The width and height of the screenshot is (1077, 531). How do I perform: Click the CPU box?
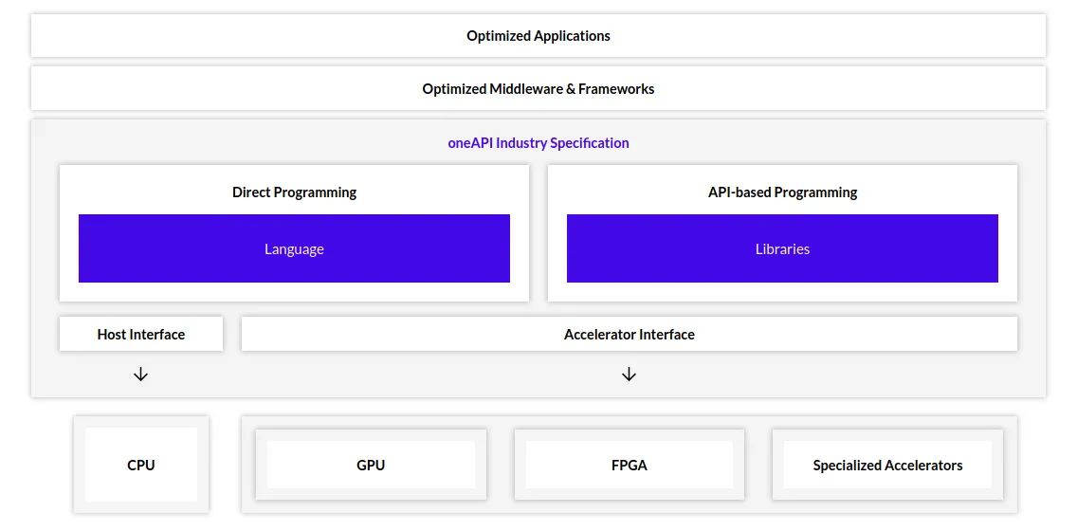(141, 465)
